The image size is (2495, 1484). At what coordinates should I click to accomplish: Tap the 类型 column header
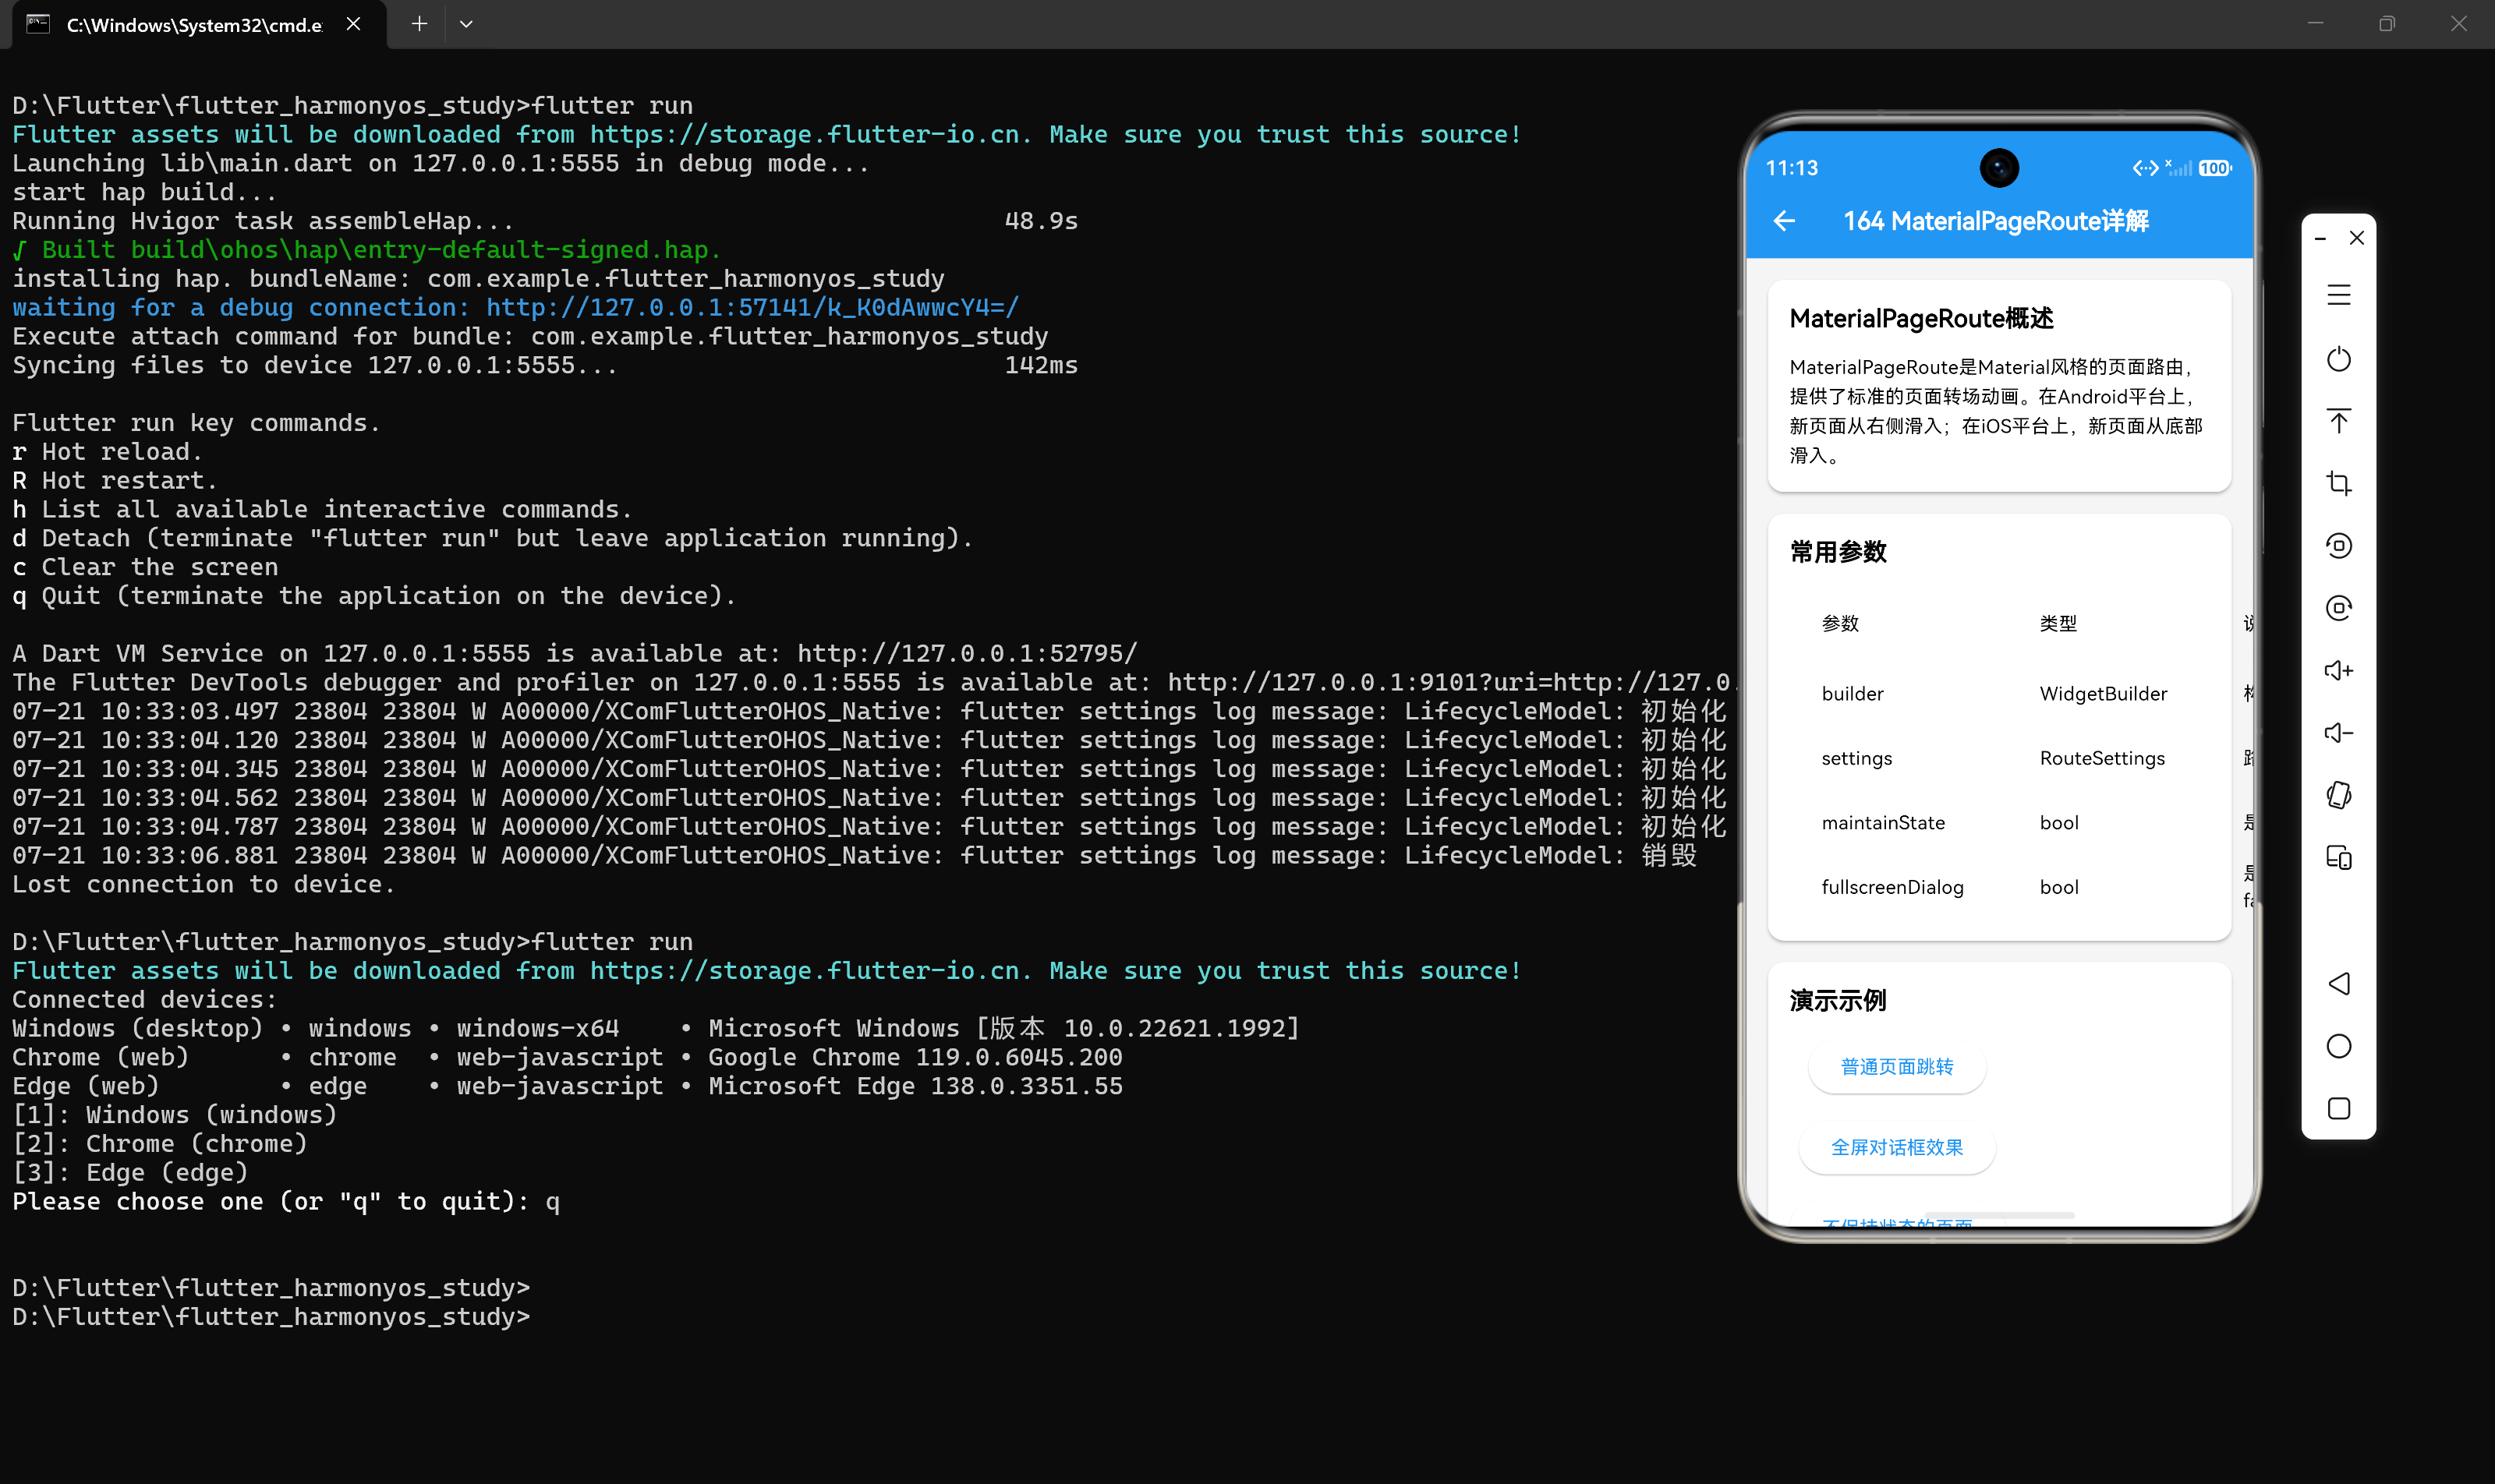2058,624
